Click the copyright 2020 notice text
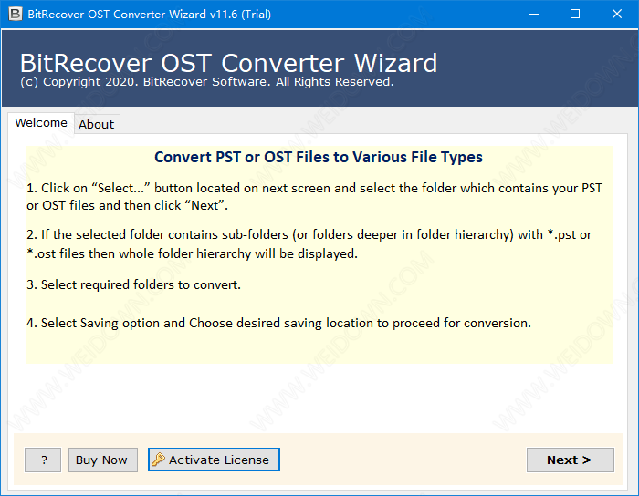Image resolution: width=639 pixels, height=496 pixels. click(206, 82)
